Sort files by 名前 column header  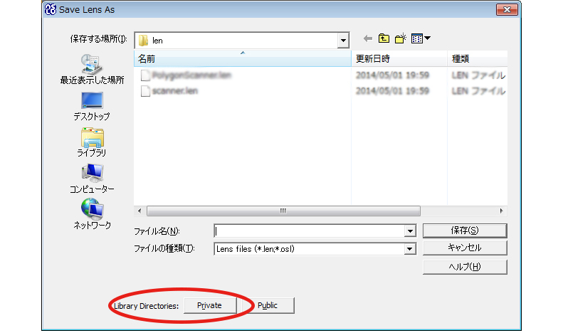[x=243, y=58]
